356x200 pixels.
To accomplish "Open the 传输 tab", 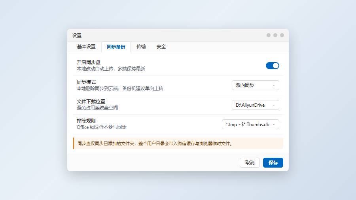I will tap(141, 47).
